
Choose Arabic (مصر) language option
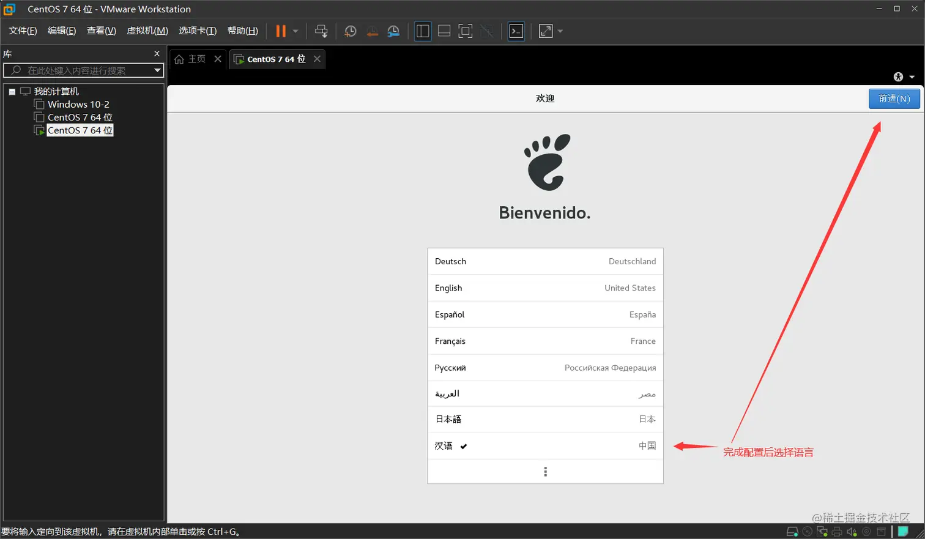click(x=545, y=394)
